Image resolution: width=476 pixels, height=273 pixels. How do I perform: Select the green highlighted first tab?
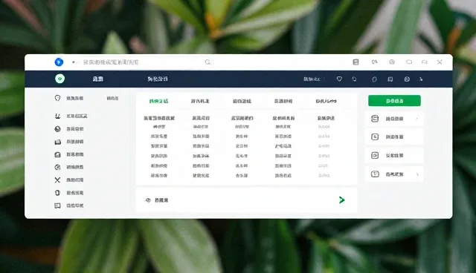click(158, 101)
